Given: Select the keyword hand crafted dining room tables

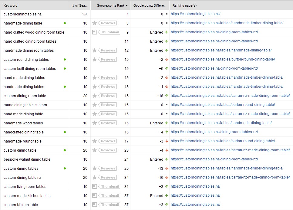Looking at the screenshot, I should point(30,41).
